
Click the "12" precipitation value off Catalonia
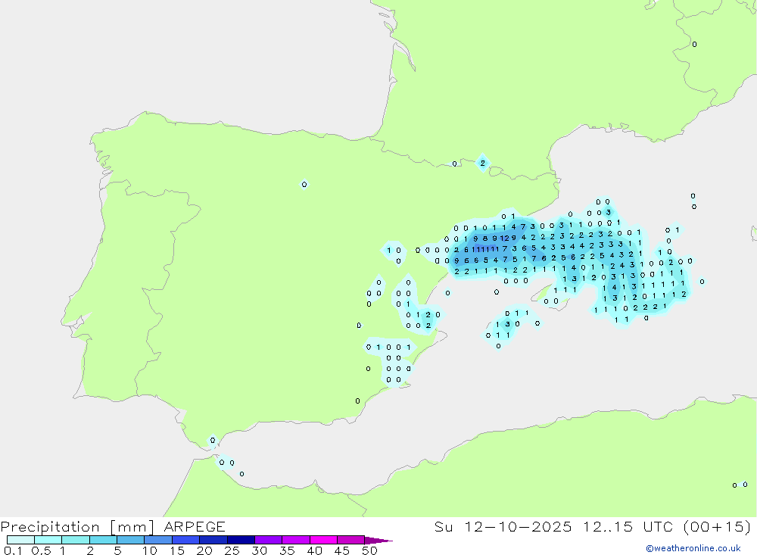[x=504, y=239]
